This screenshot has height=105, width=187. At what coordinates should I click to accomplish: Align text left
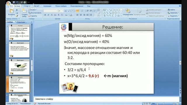(77, 15)
